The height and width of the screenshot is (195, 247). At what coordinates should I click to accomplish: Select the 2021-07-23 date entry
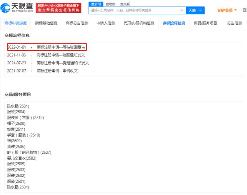[x=17, y=63]
